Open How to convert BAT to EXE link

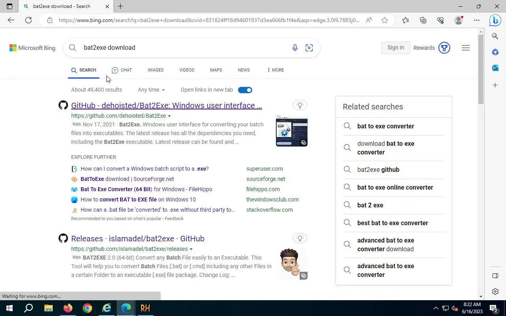click(x=138, y=199)
